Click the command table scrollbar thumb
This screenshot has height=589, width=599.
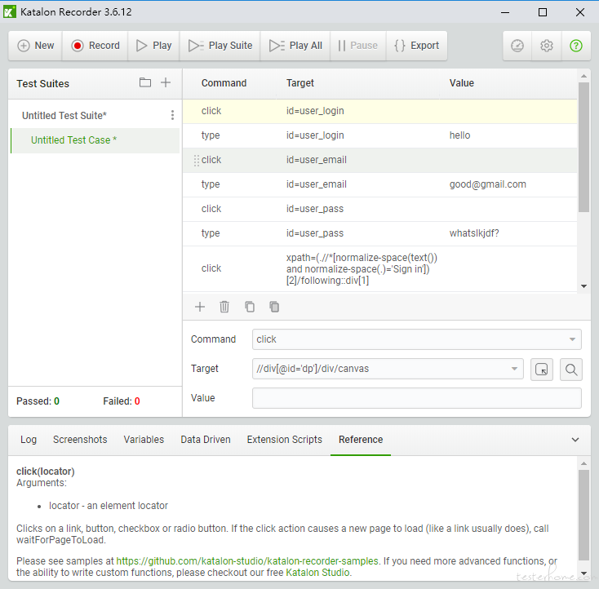click(583, 147)
